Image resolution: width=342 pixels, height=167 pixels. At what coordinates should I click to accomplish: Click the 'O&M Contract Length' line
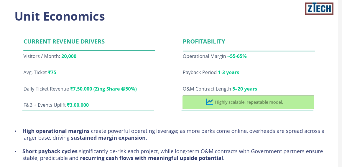click(220, 89)
